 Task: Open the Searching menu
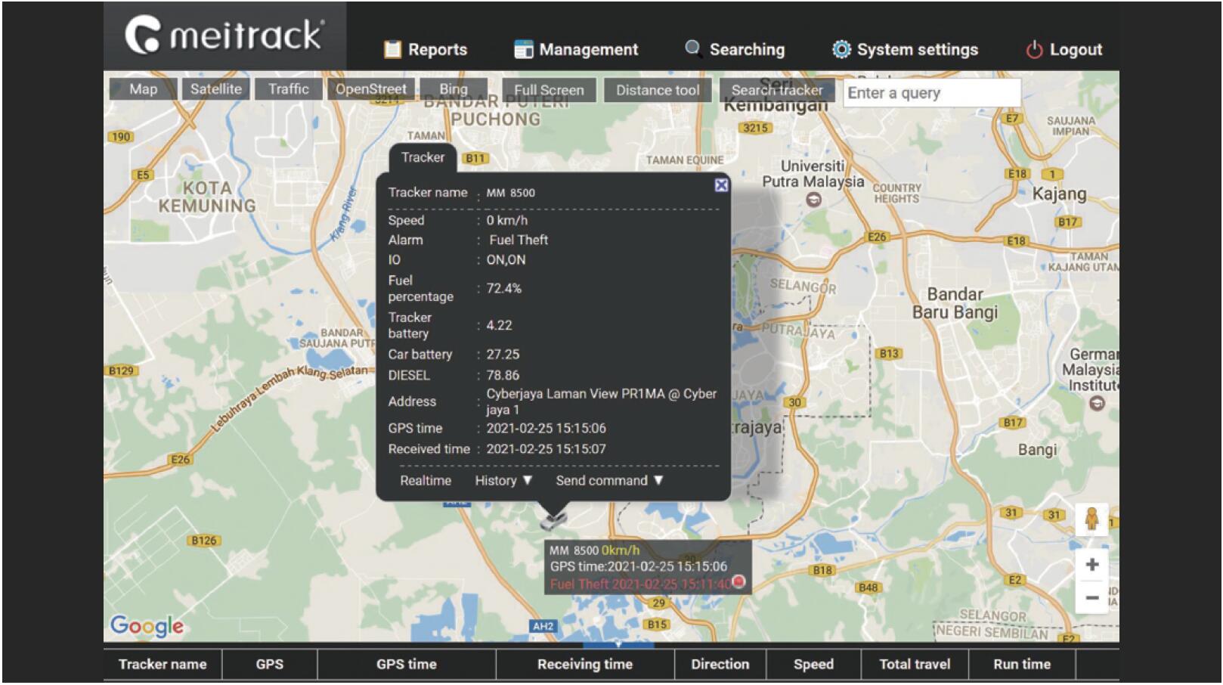(735, 50)
